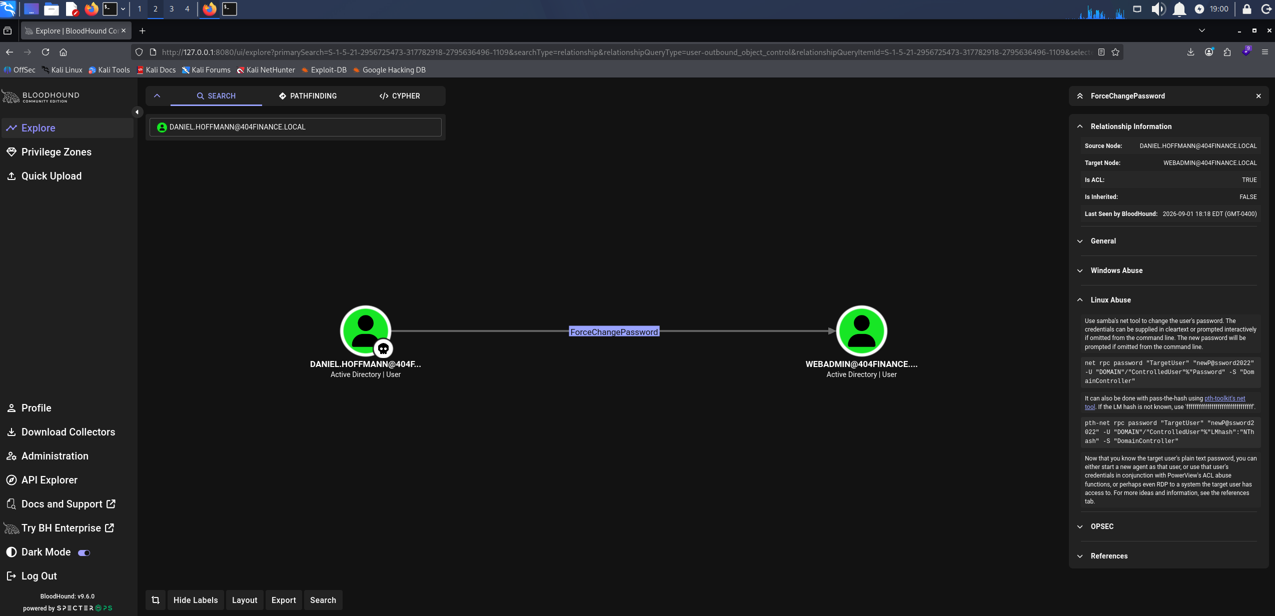Open Firefox application hamburger menu
The width and height of the screenshot is (1275, 616).
click(1264, 52)
